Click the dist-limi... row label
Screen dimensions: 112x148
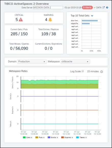coord(75,21)
